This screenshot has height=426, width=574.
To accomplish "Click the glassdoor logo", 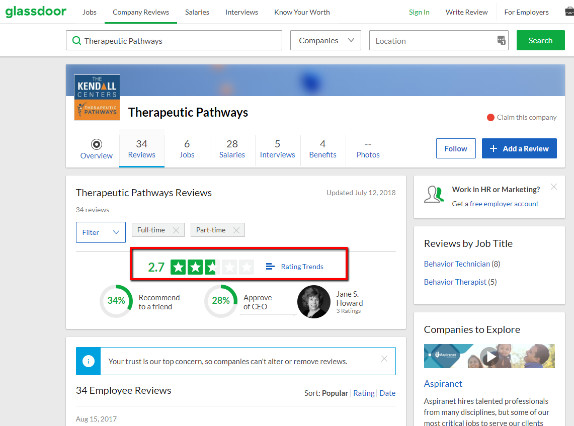I will pos(36,12).
